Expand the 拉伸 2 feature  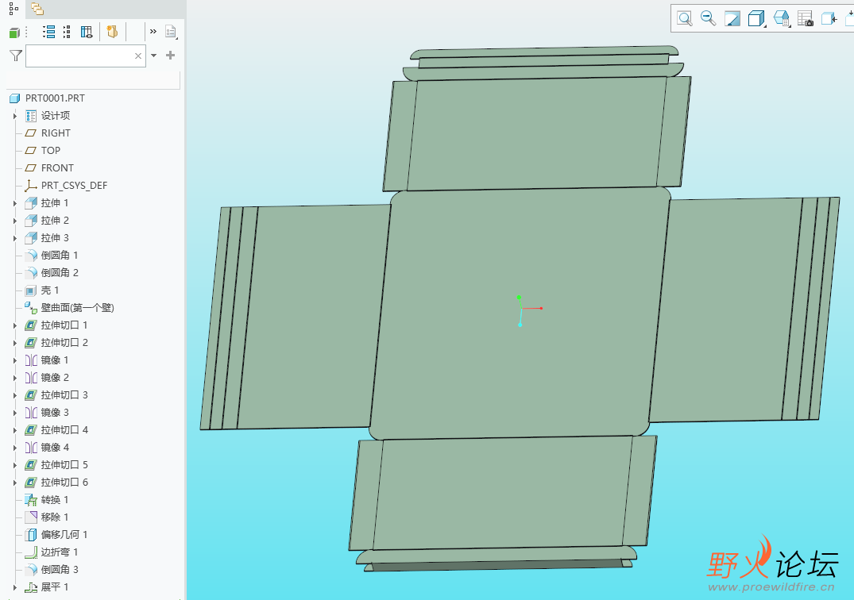(x=15, y=221)
